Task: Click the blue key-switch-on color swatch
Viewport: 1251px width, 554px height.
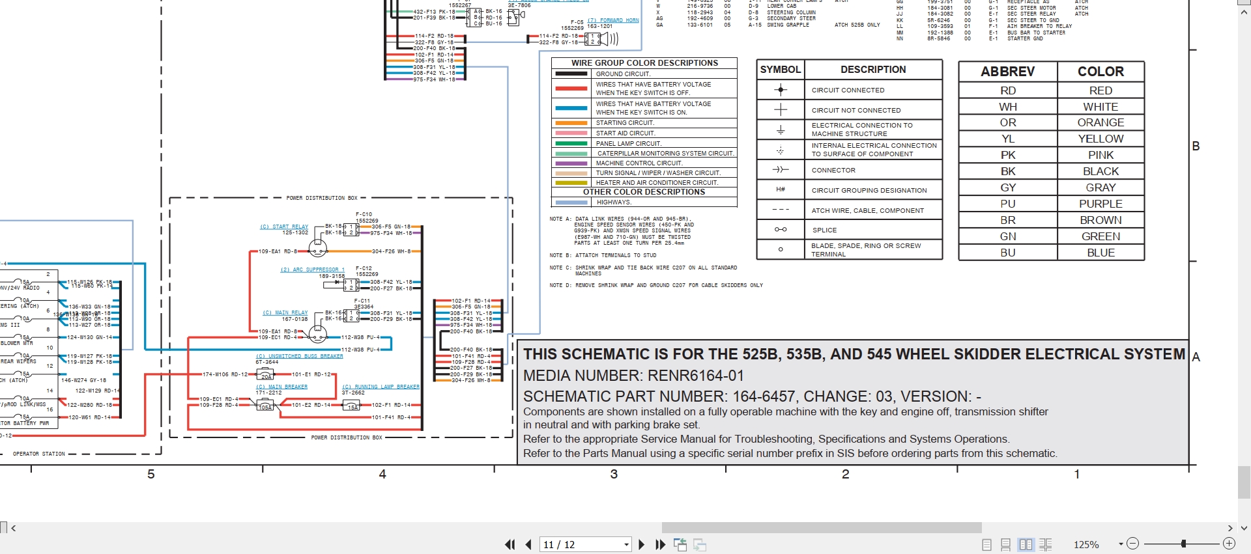Action: point(571,108)
